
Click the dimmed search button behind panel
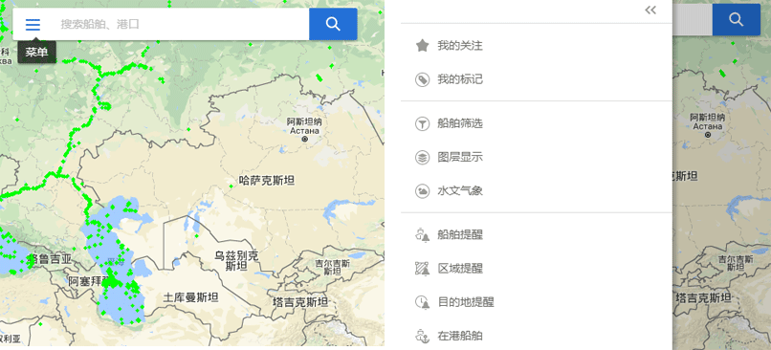coord(737,20)
